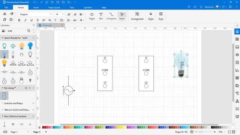Select the orange bulb symbol in results

click(22, 46)
